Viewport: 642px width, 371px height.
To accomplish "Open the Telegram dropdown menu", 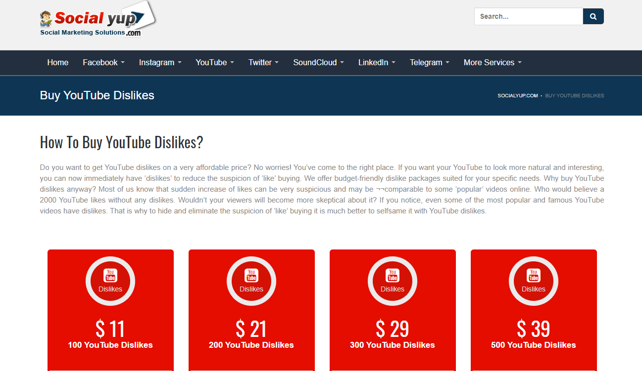I will (429, 62).
